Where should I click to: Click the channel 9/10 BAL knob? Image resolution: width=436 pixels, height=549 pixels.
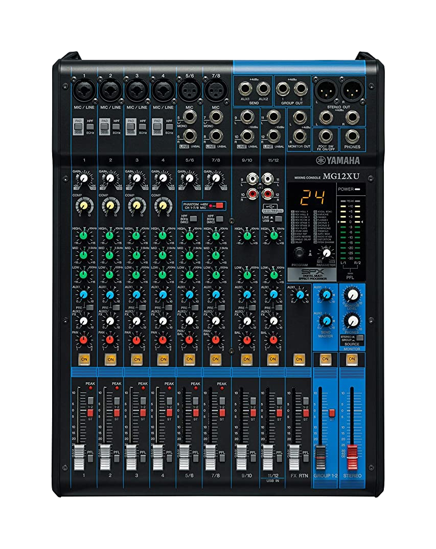(x=247, y=340)
